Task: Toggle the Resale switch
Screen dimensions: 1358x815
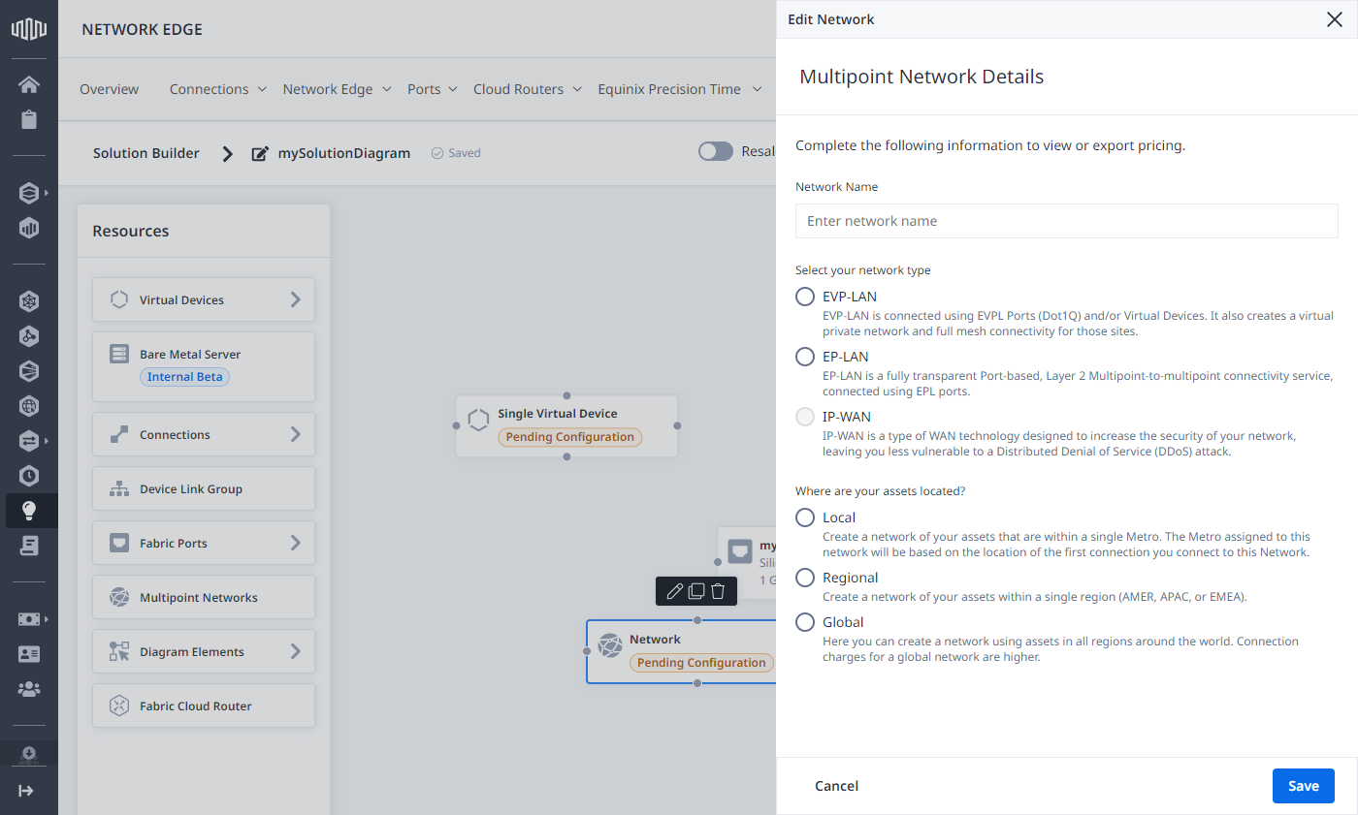Action: point(716,151)
